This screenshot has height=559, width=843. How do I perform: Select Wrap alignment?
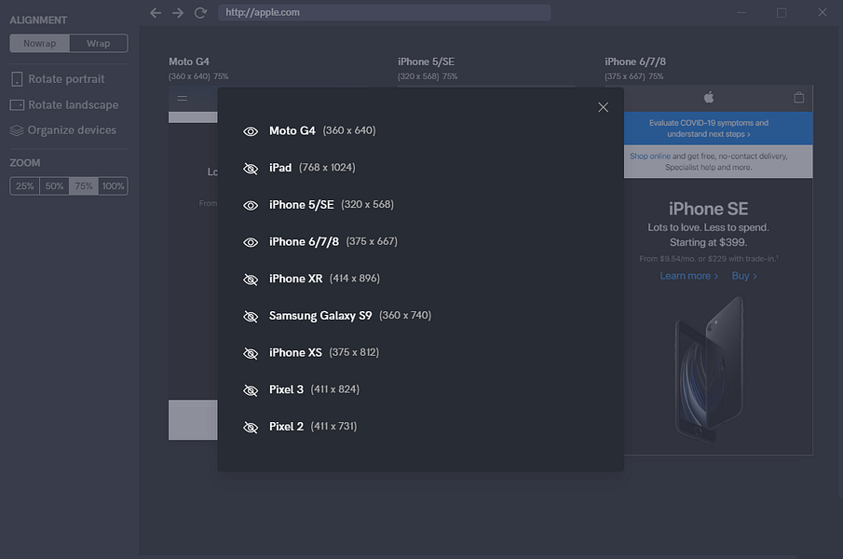coord(99,44)
